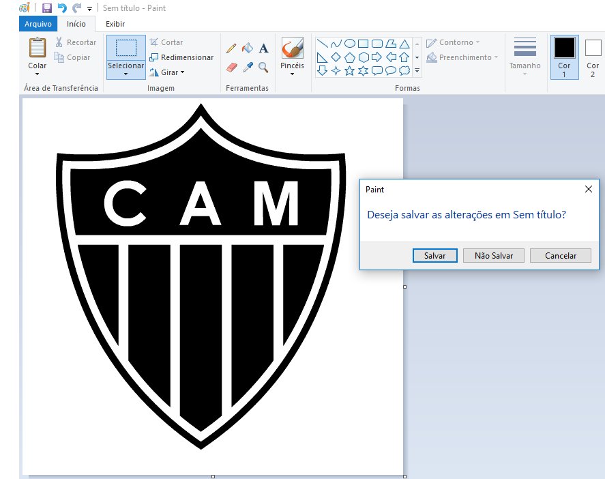Select the Rounded rectangle shape
605x479 pixels.
[x=377, y=44]
